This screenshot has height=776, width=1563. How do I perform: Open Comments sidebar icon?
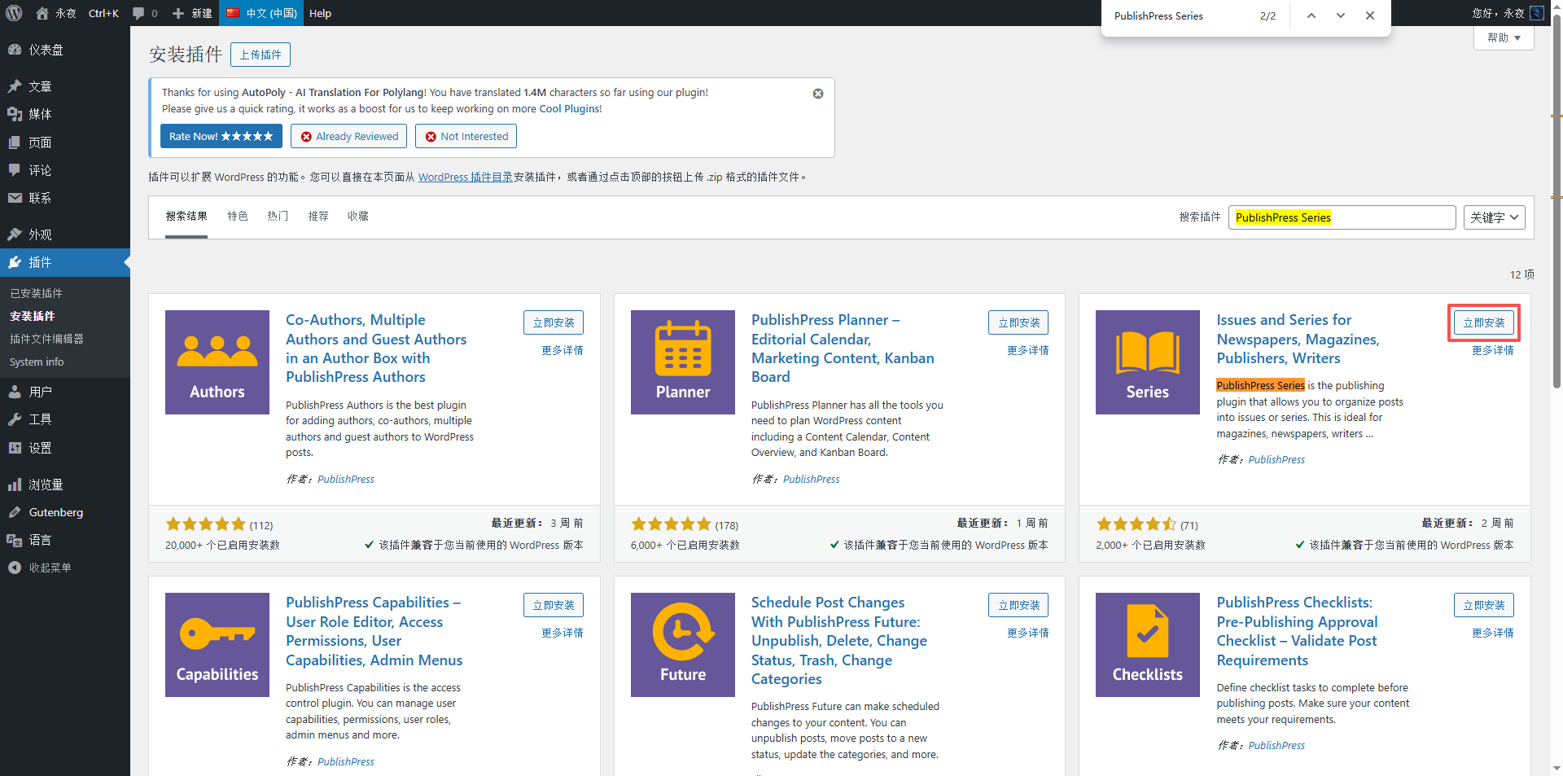coord(15,170)
